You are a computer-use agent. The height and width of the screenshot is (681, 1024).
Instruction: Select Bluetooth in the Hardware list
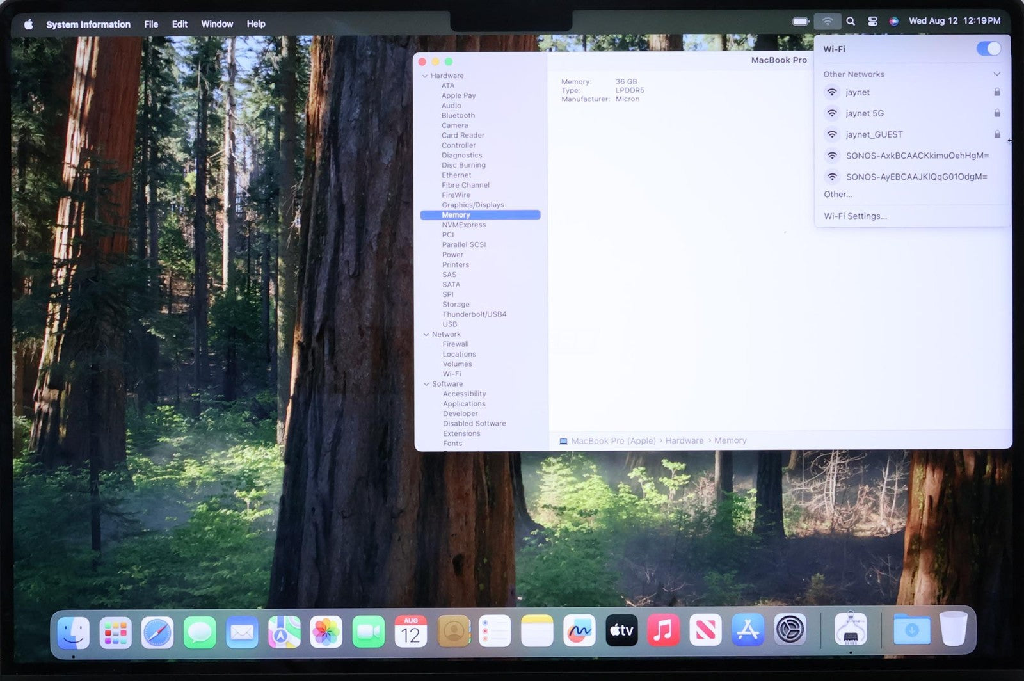coord(458,116)
